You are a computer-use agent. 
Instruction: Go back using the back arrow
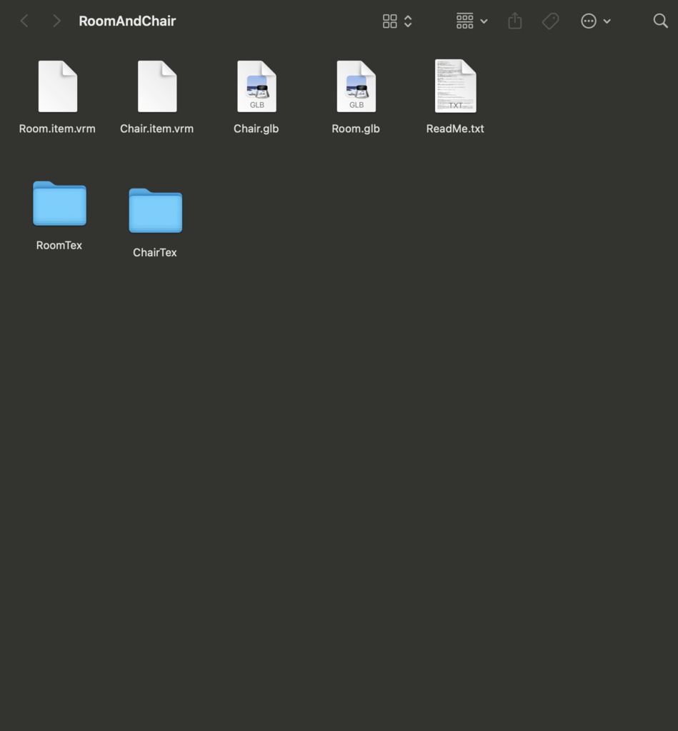click(x=25, y=21)
